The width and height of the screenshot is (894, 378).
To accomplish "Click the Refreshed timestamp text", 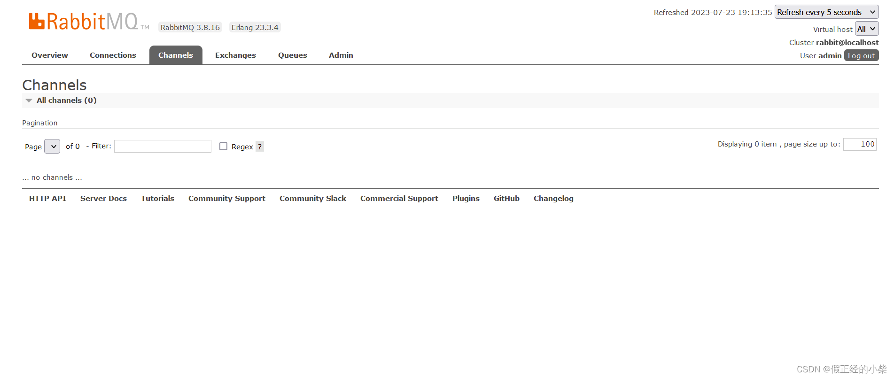I will 713,12.
